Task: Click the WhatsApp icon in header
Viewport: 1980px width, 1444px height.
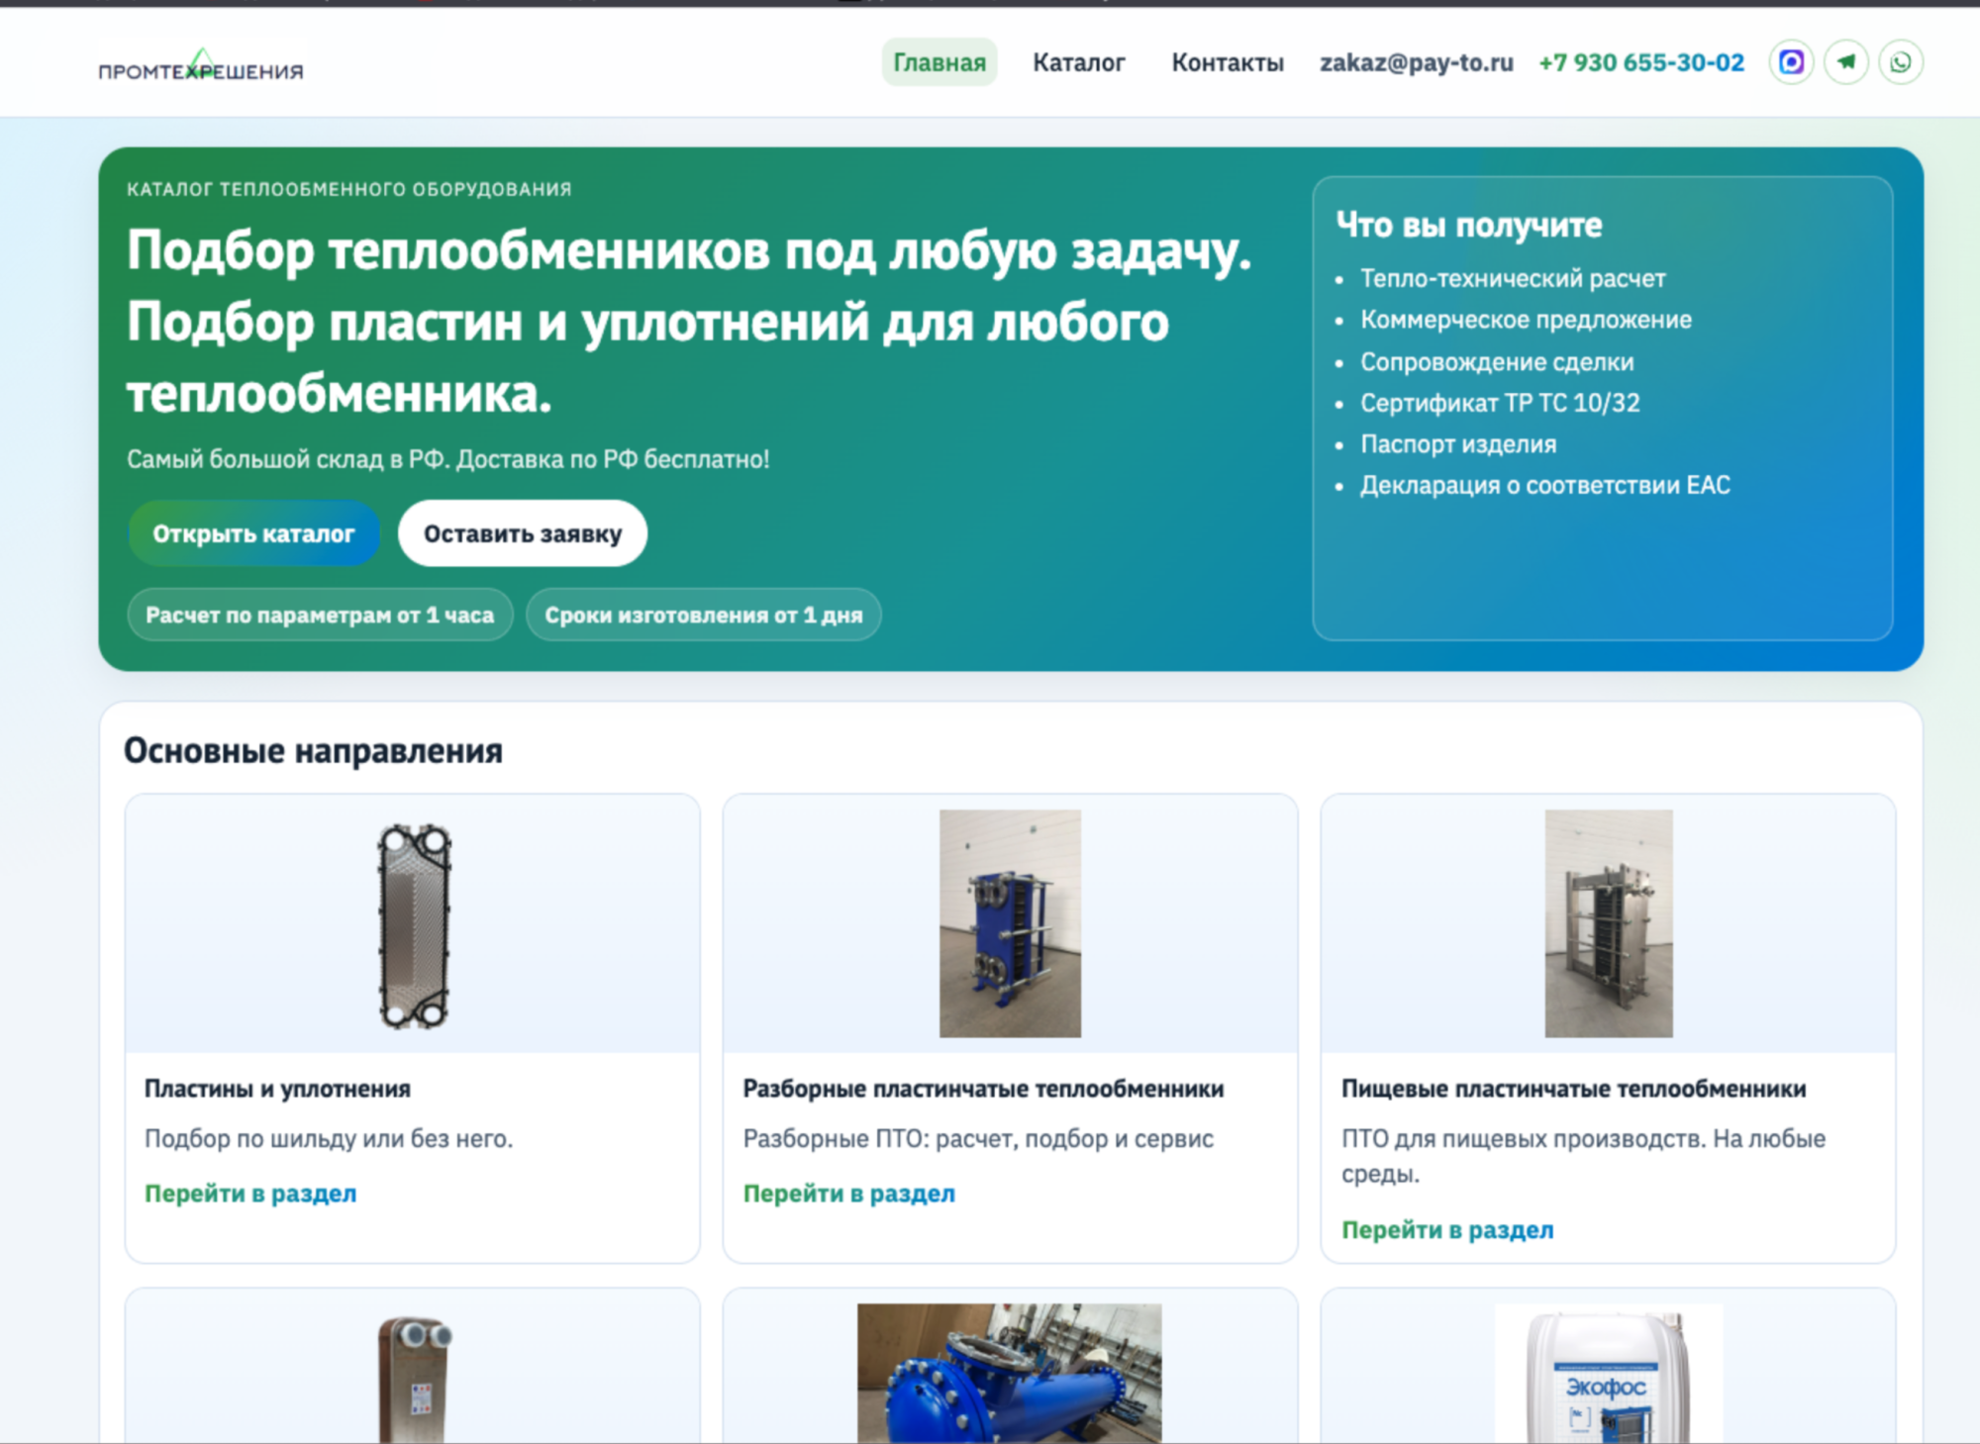Action: (x=1901, y=62)
